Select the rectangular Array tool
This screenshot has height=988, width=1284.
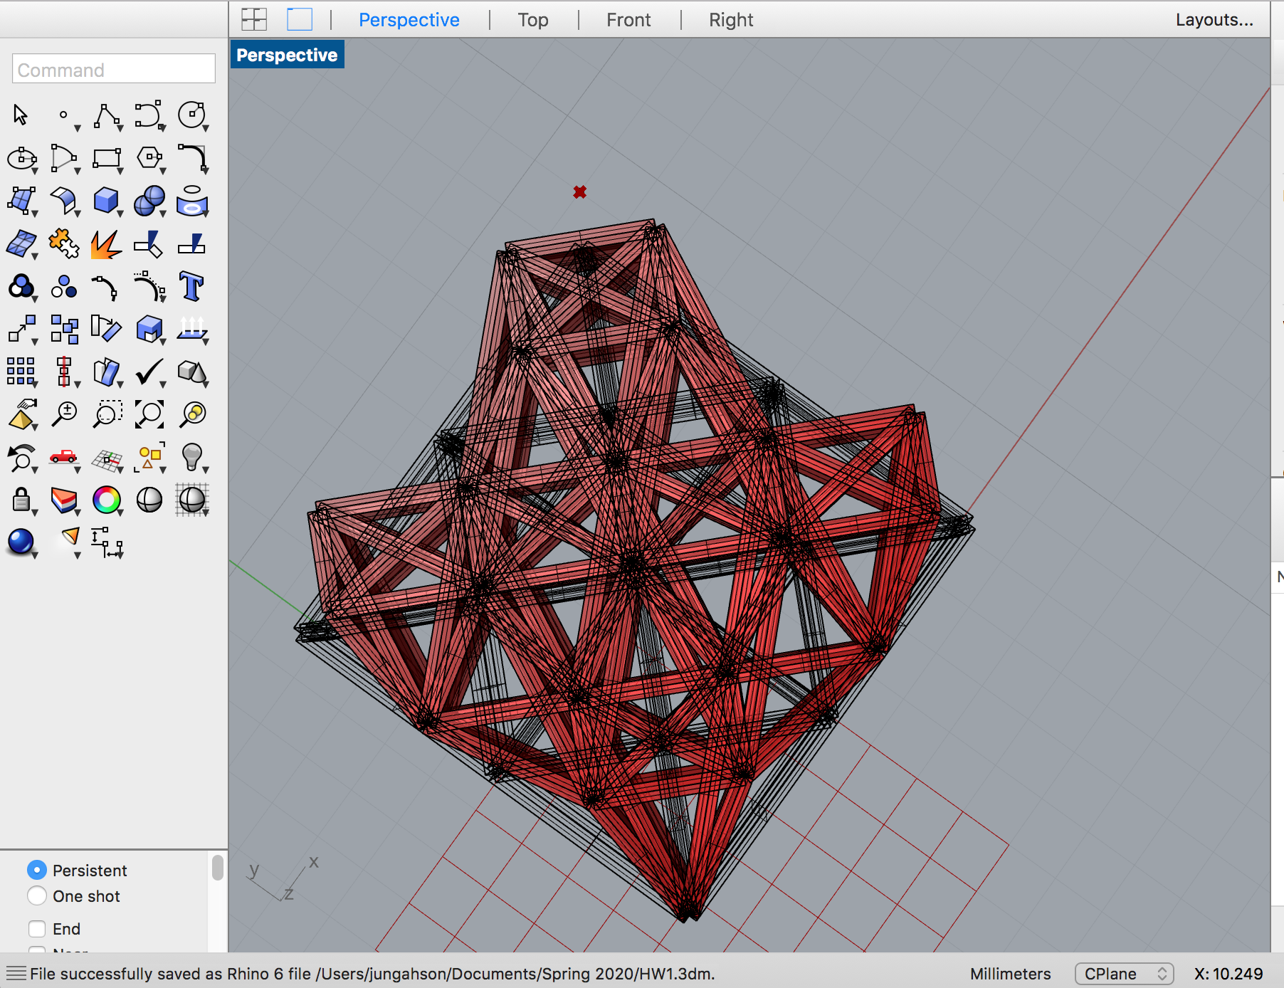(21, 372)
